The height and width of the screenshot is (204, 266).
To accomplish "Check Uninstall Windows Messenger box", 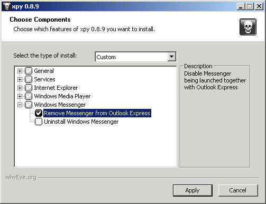I will [39, 122].
